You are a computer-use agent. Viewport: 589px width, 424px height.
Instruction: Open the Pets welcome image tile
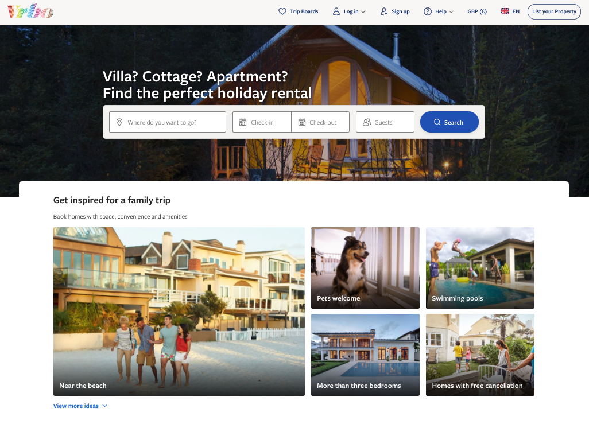point(365,268)
